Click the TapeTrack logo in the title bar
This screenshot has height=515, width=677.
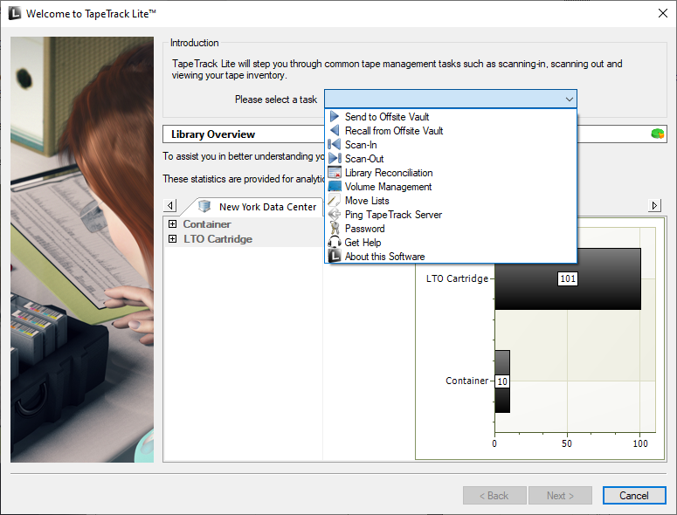point(15,13)
